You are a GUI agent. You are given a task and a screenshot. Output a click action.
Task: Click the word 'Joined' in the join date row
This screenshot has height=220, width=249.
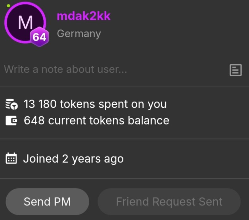click(x=40, y=158)
